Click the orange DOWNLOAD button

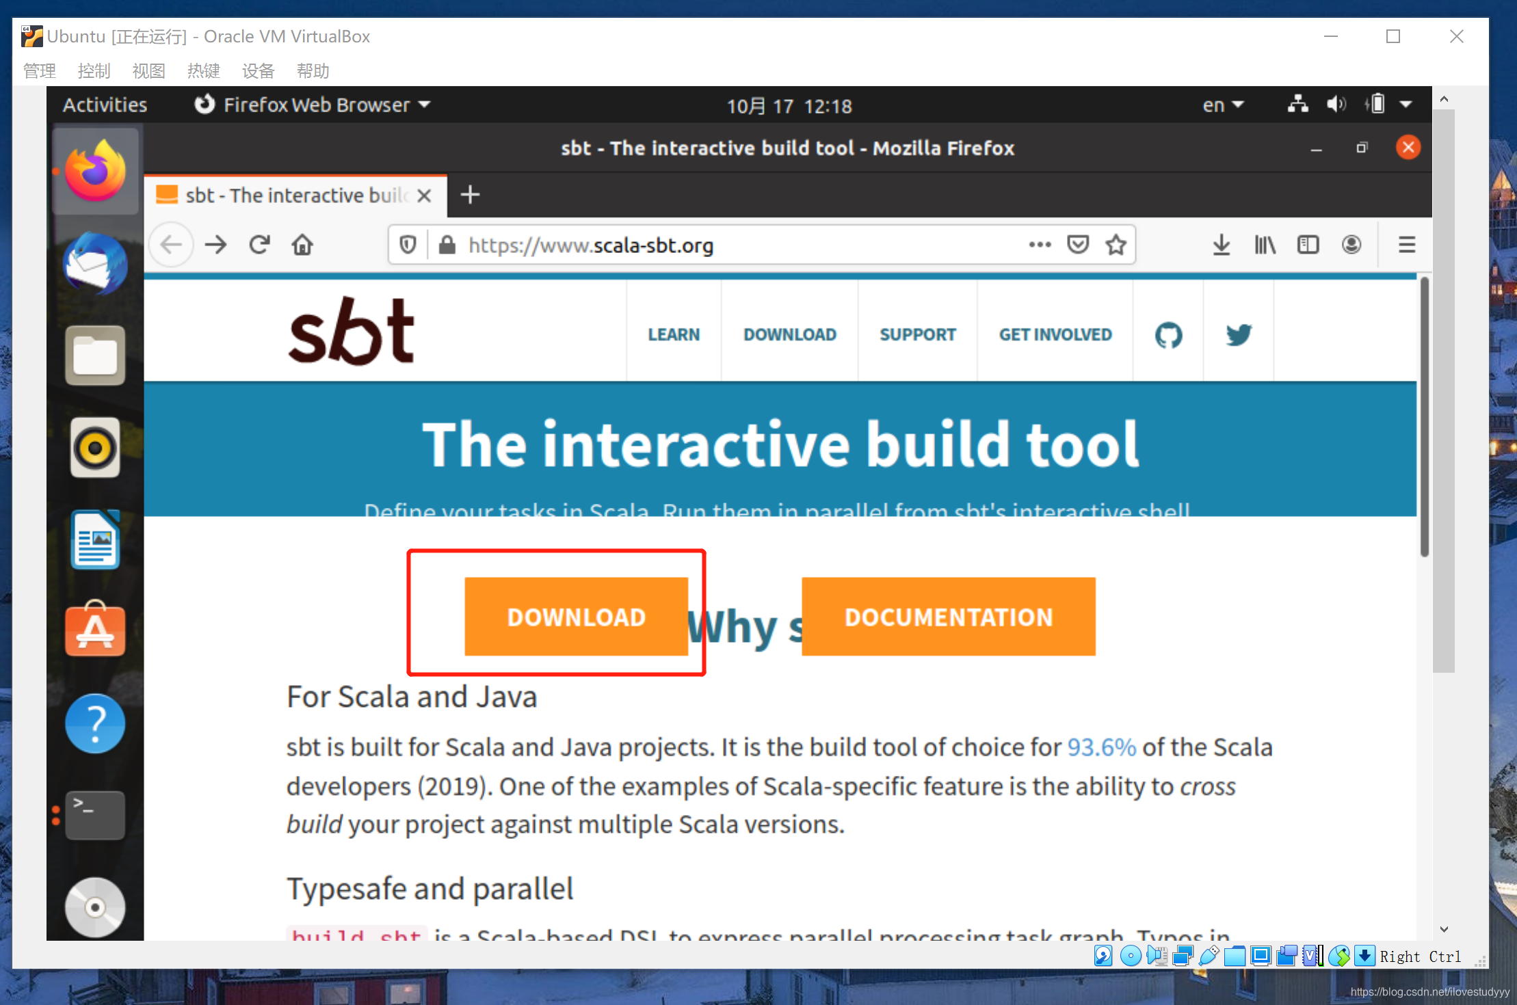577,617
